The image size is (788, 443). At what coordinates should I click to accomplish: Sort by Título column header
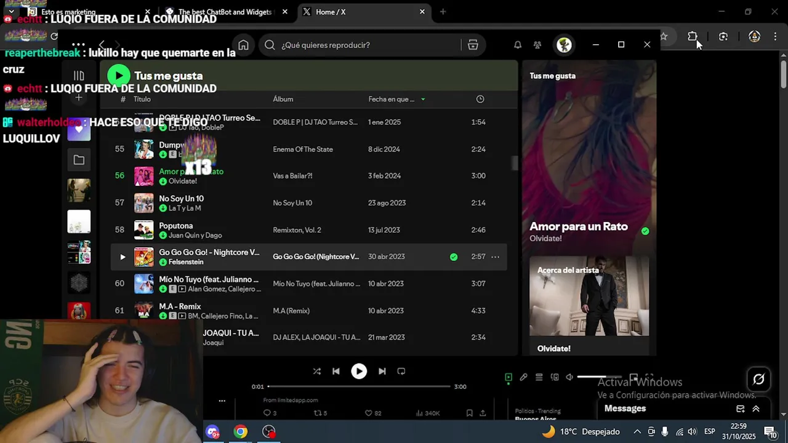point(142,99)
